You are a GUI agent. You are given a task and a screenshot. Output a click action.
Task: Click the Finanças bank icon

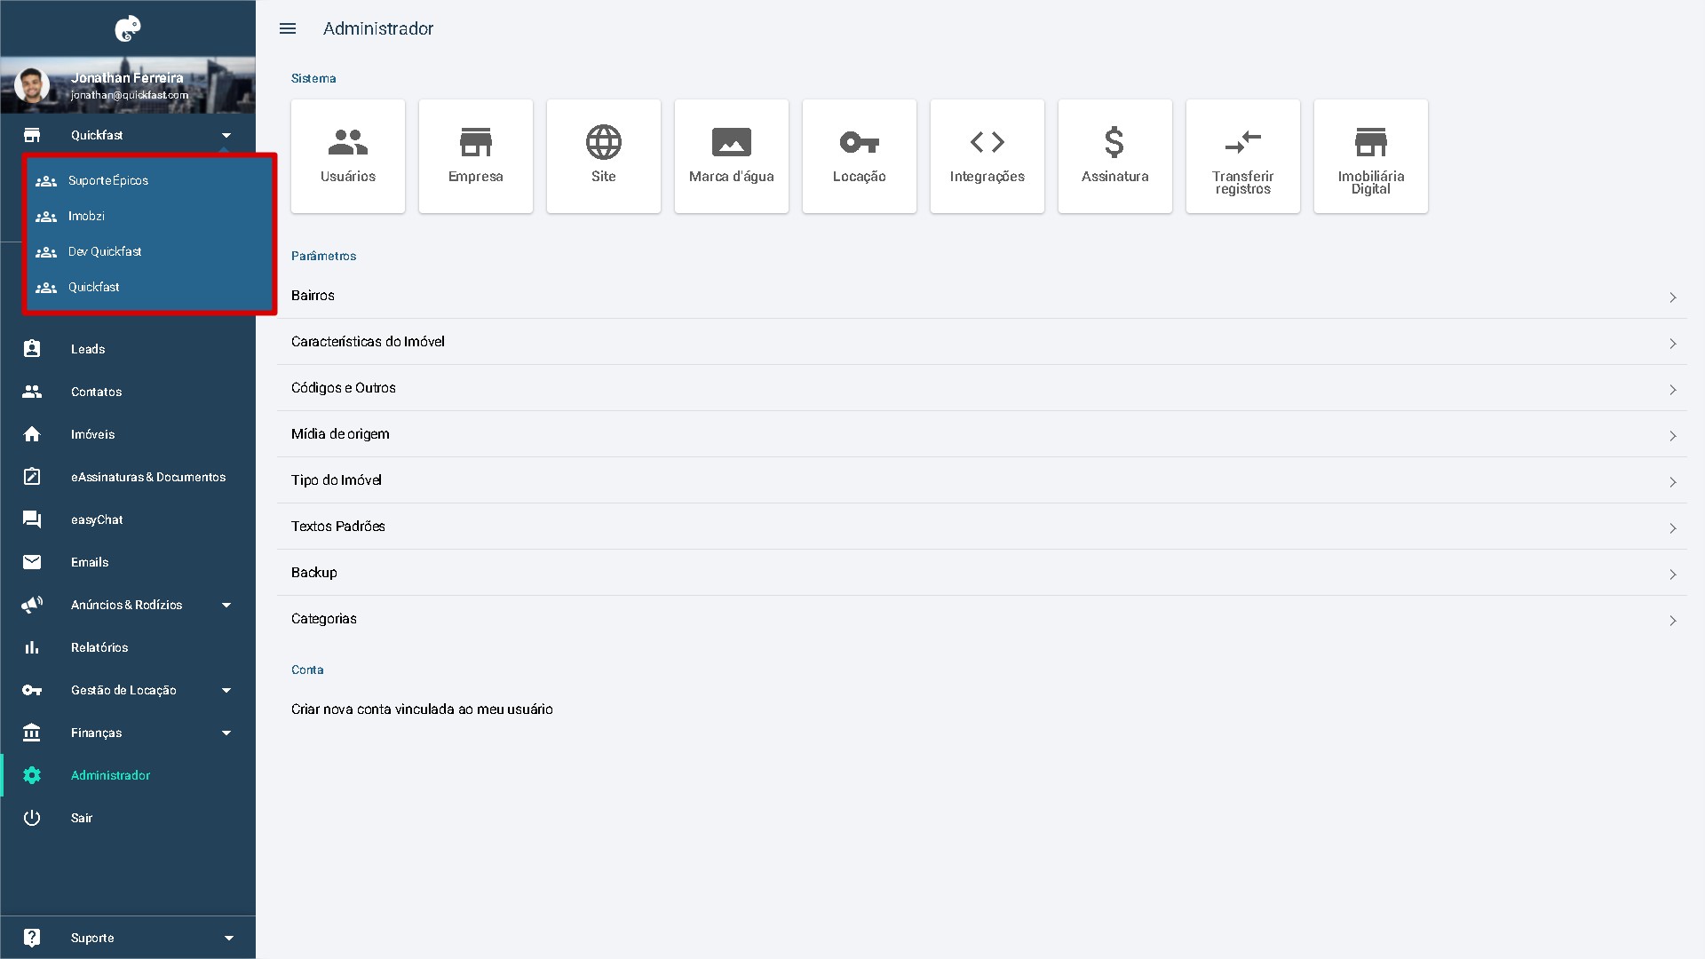tap(32, 733)
